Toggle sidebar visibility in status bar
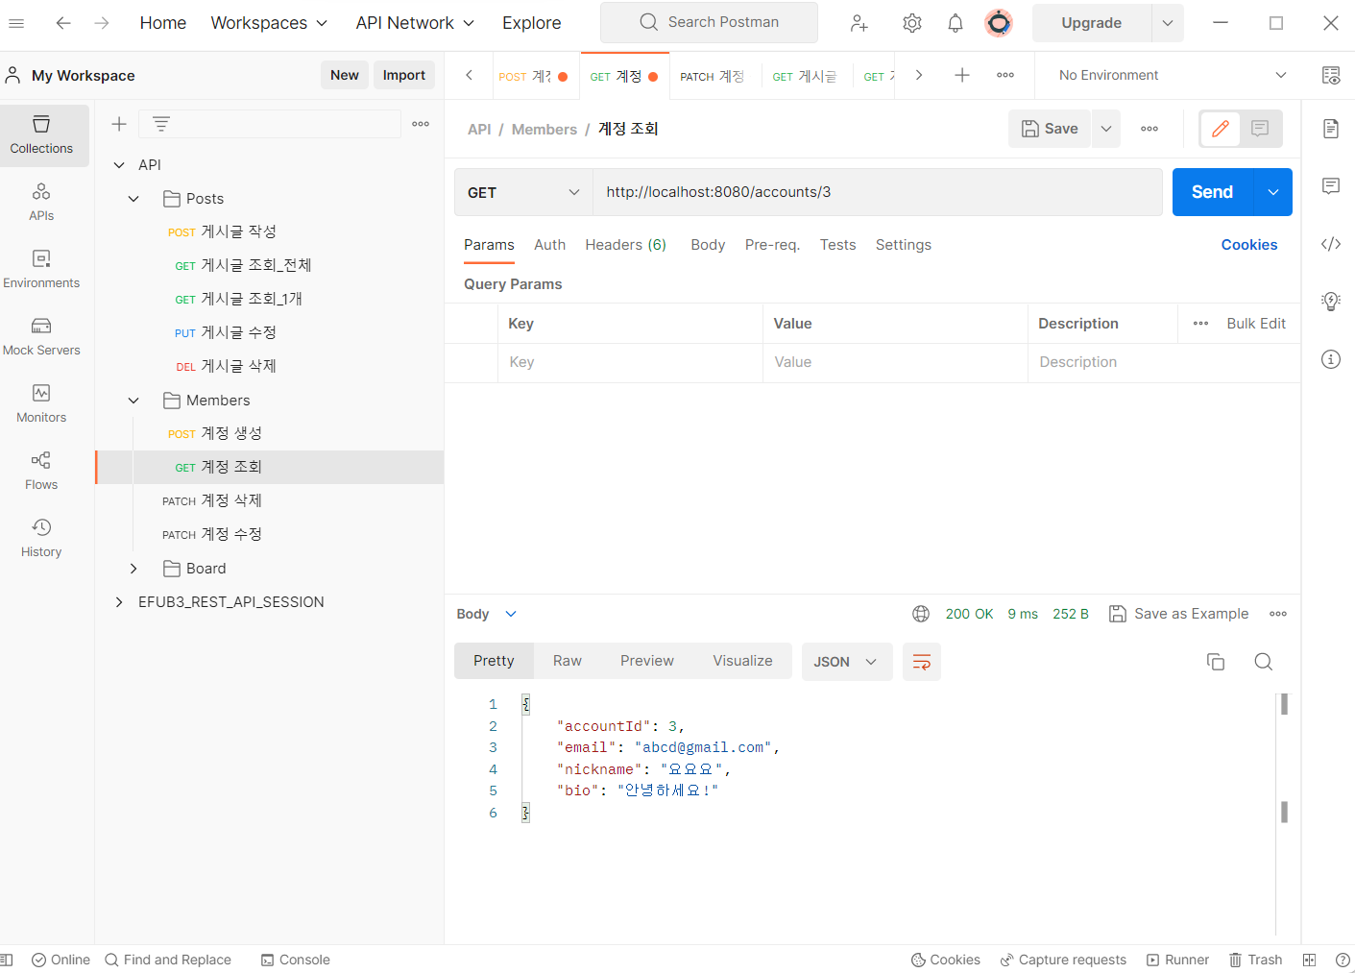Screen dimensions: 1355x973 7,960
